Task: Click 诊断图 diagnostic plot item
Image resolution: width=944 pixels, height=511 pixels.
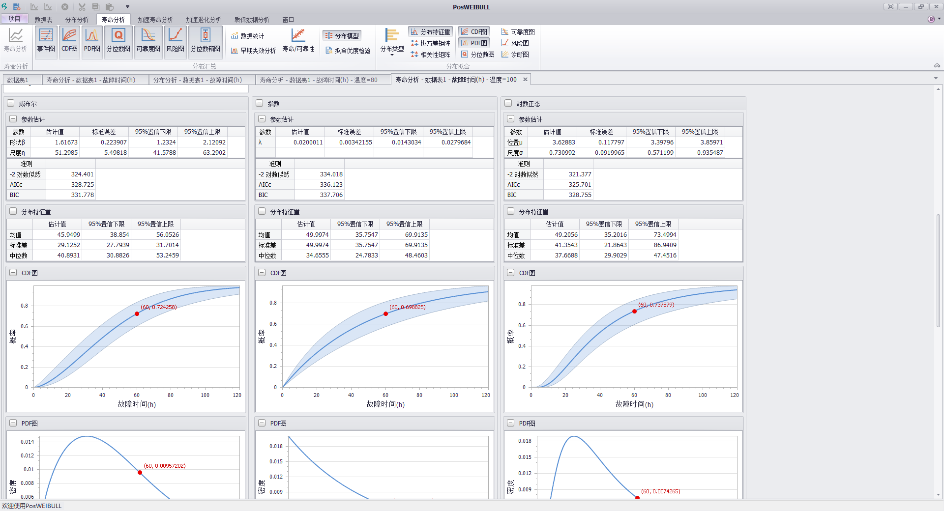Action: pos(515,55)
